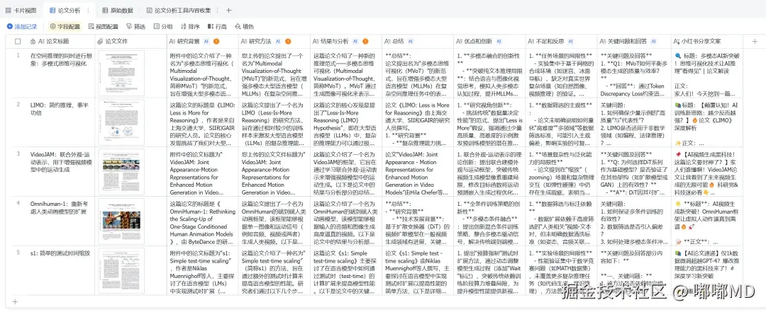Click row number 3
The image size is (766, 312).
tap(18, 154)
